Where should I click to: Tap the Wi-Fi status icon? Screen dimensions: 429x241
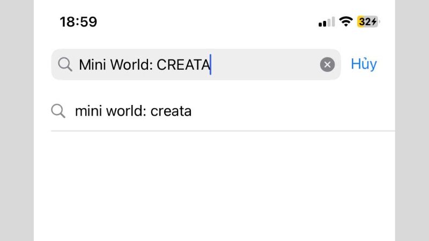346,22
